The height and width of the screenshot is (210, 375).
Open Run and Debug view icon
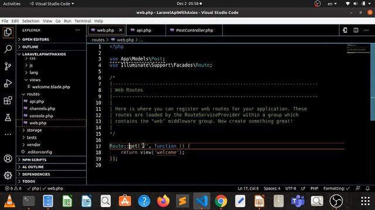8,83
